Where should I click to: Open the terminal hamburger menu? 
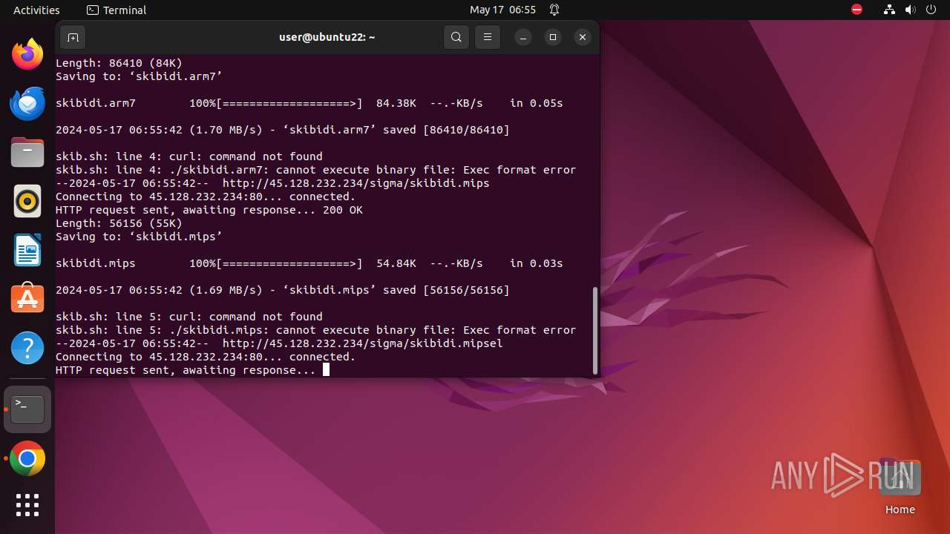(488, 37)
